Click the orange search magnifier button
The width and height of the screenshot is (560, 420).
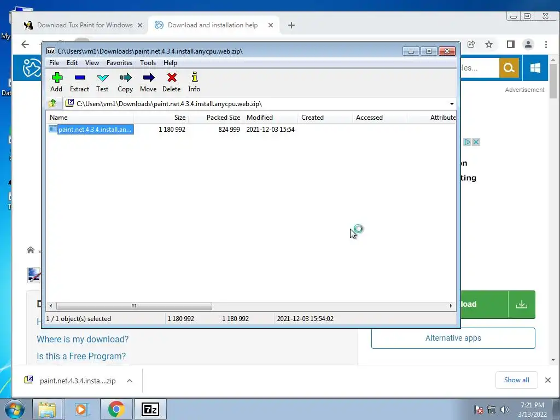509,67
